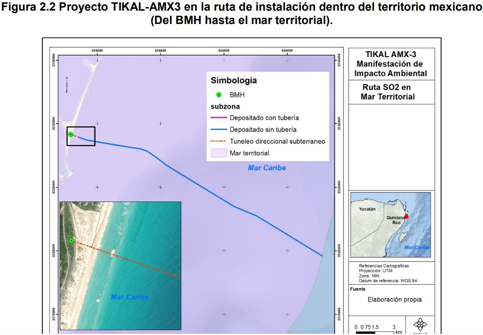This screenshot has width=483, height=335.
Task: Click the Mar Caribe label in the satellite inset
Action: pos(130,297)
